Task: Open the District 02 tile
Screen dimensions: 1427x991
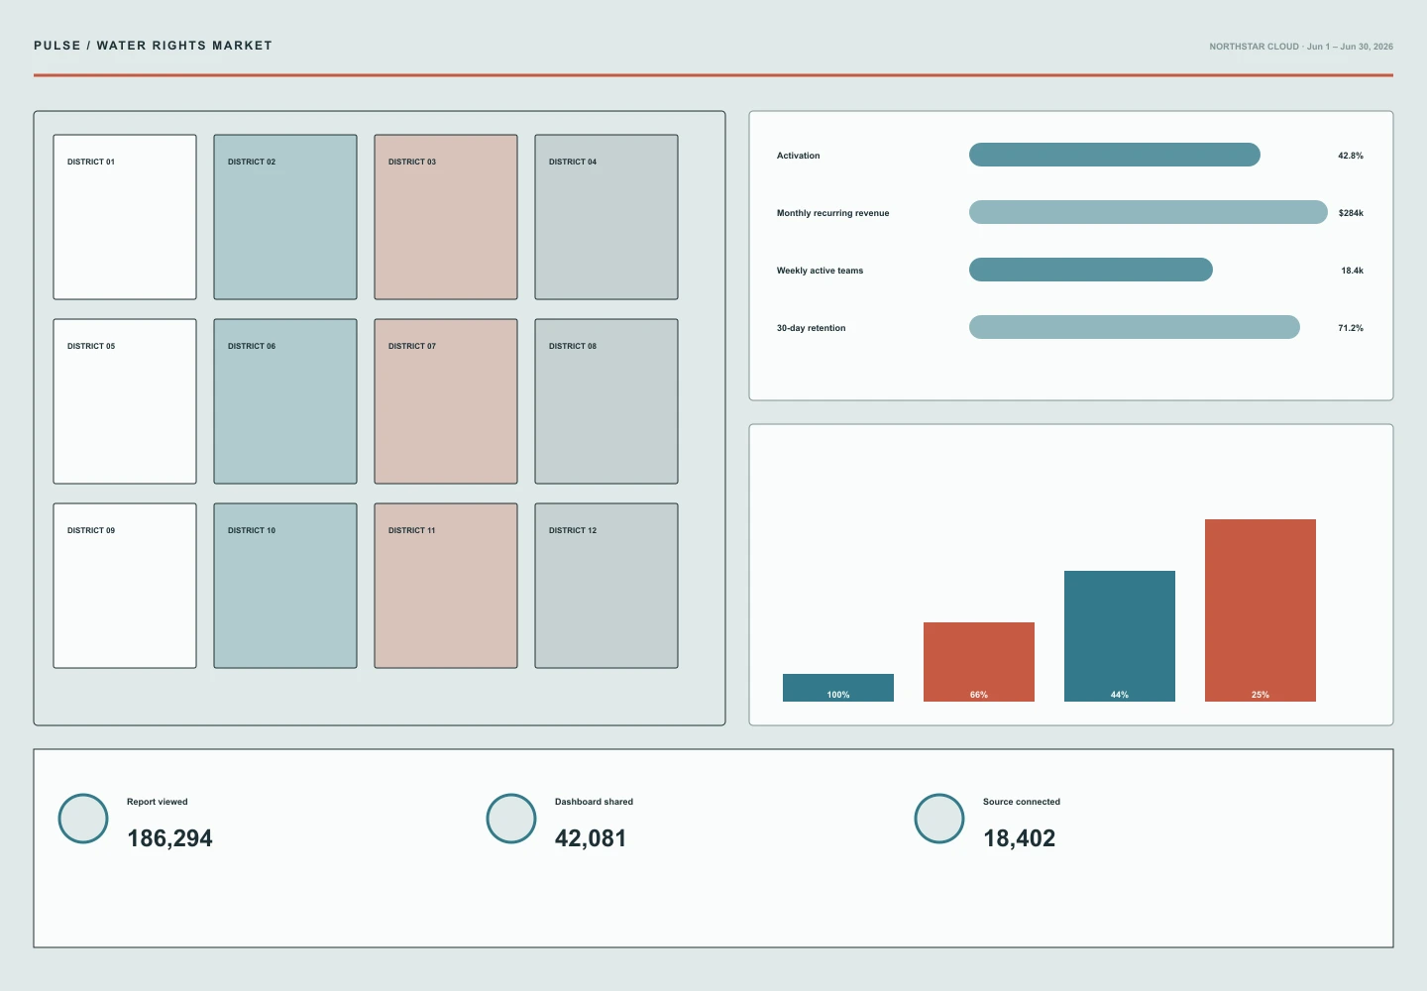Action: [285, 217]
